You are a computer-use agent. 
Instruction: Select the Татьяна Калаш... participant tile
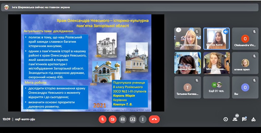click(x=187, y=87)
